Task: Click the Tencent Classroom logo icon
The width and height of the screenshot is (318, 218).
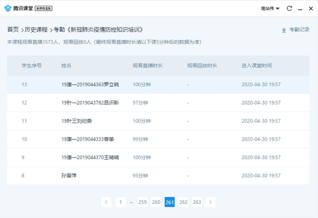Action: point(7,8)
